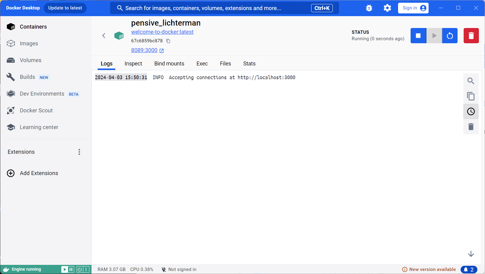Click the CPU 0.38% indicator
485x274 pixels.
pyautogui.click(x=142, y=269)
